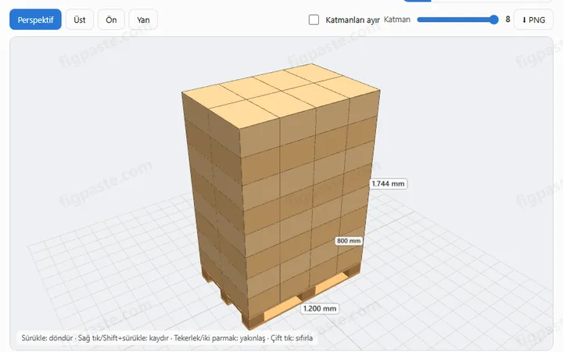This screenshot has height=352, width=563.
Task: Click the Sürükle: döndür help hint text
Action: [167, 338]
